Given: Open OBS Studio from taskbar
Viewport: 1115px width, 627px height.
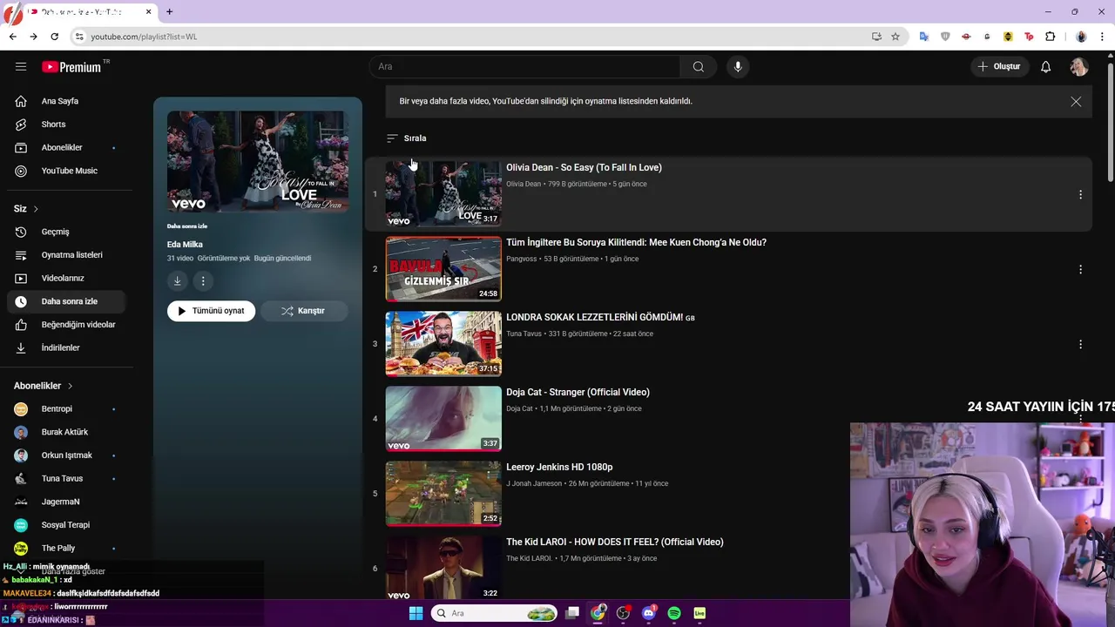Looking at the screenshot, I should [x=623, y=613].
